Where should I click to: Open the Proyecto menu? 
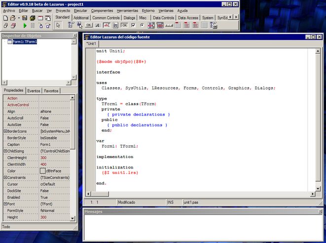(63, 11)
